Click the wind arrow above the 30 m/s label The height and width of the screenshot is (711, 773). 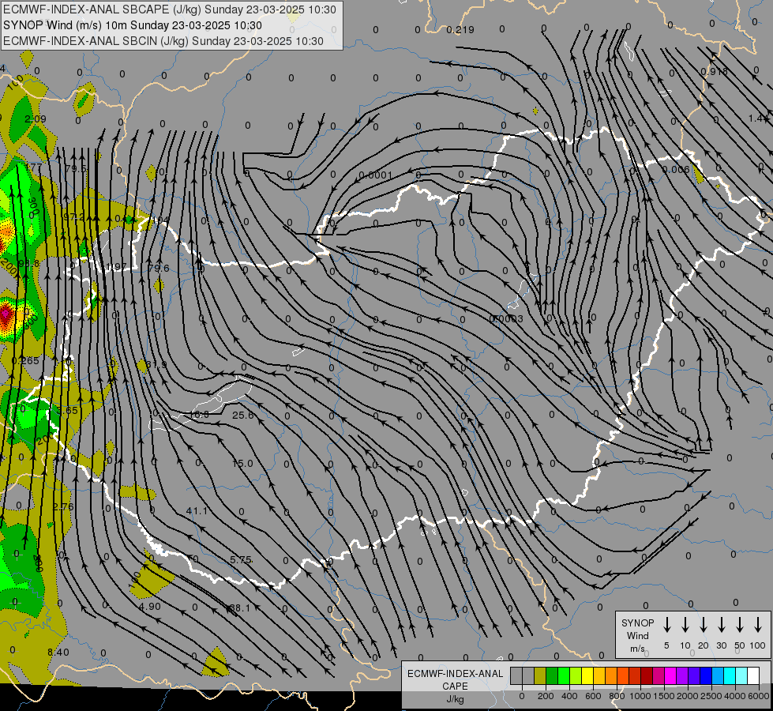pyautogui.click(x=722, y=625)
